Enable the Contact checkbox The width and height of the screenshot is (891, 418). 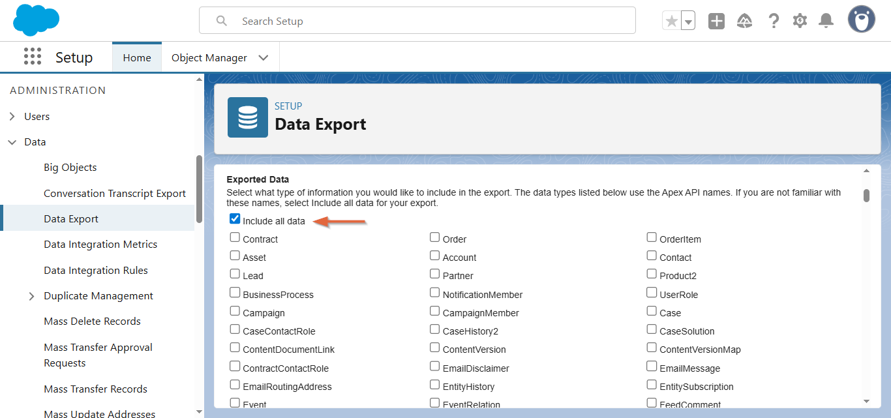click(652, 256)
